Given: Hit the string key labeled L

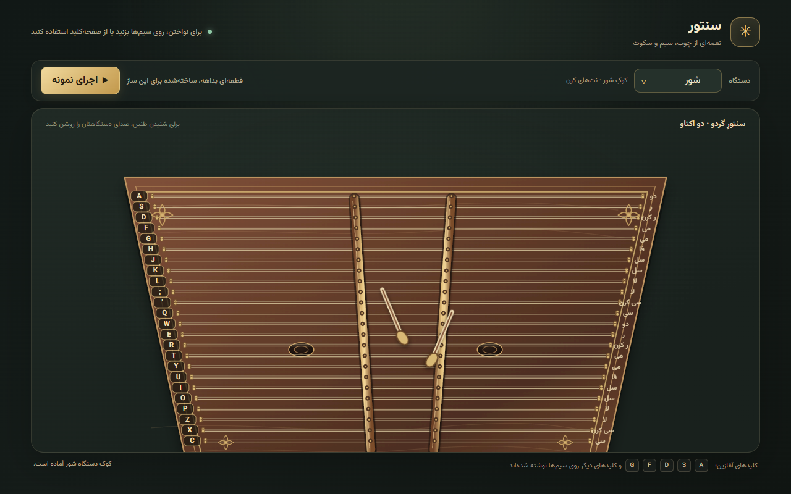Looking at the screenshot, I should [157, 281].
